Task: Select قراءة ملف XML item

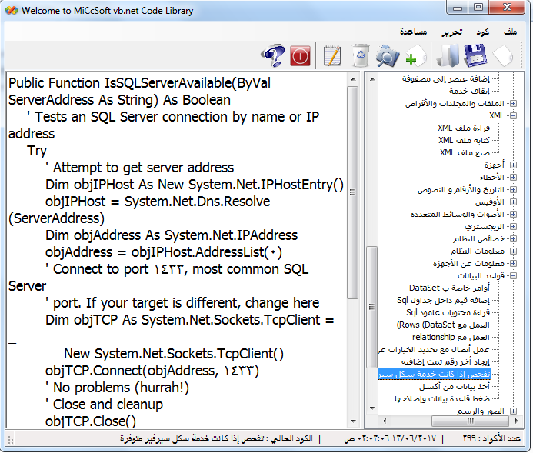Action: tap(464, 128)
